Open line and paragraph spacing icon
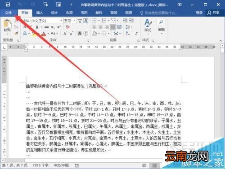The height and width of the screenshot is (169, 225). click(128, 27)
